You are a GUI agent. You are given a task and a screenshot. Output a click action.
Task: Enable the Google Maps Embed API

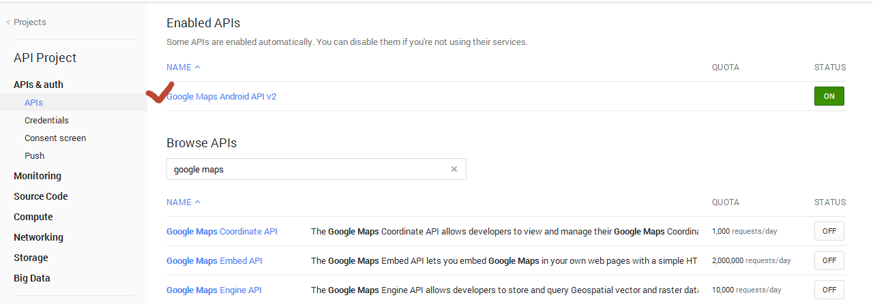[x=829, y=260]
